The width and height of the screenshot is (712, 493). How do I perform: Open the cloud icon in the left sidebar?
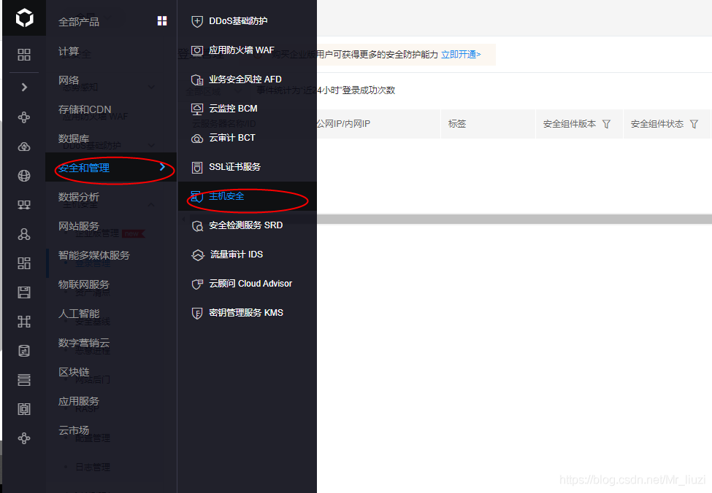coord(24,147)
